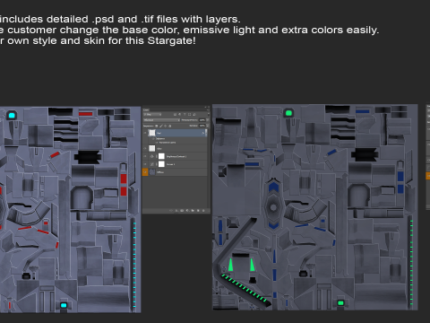430x323 pixels.
Task: Collapse the Layers panel double-arrow icon
Action: (x=205, y=107)
